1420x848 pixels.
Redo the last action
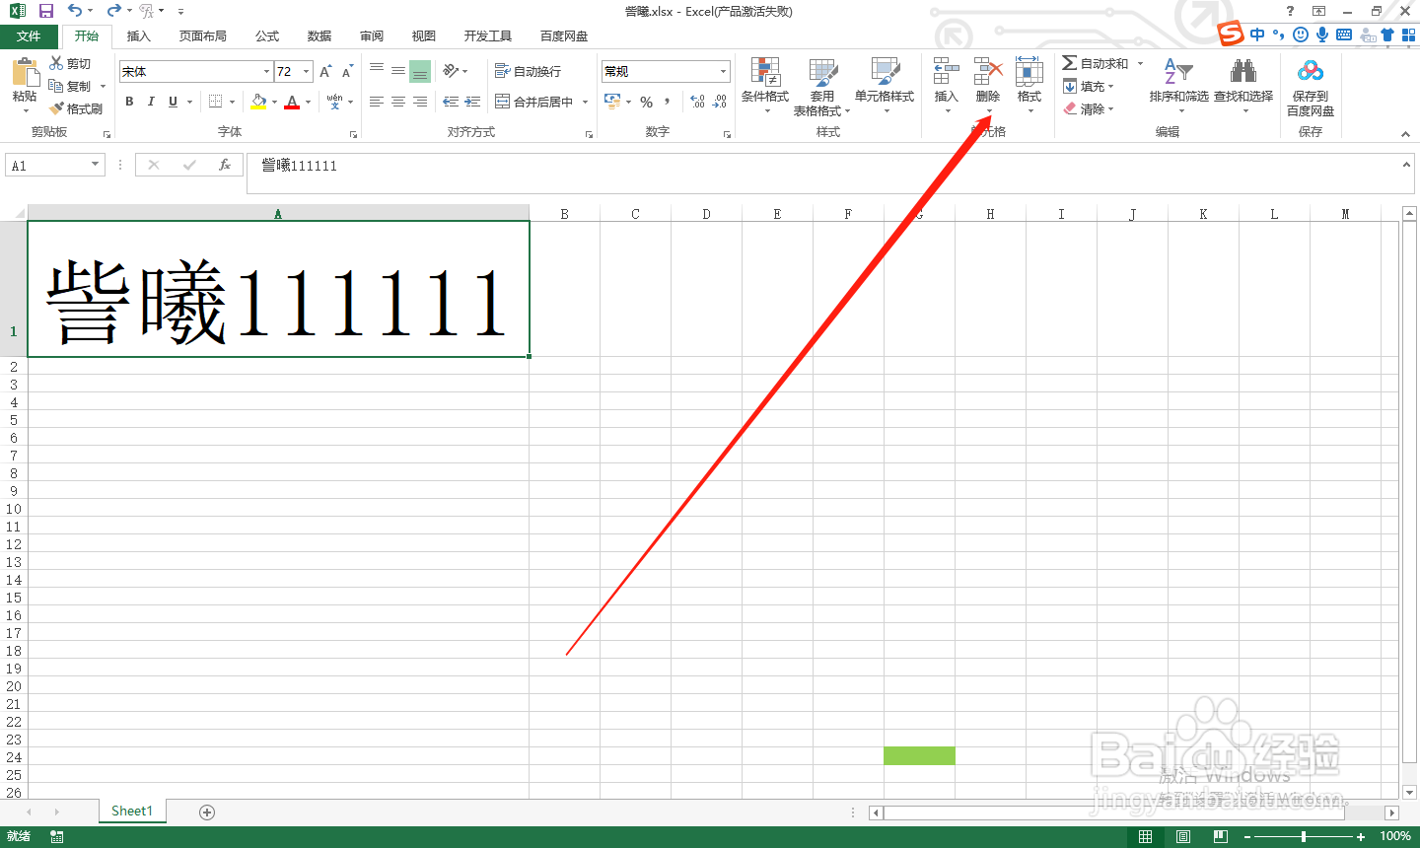[113, 11]
